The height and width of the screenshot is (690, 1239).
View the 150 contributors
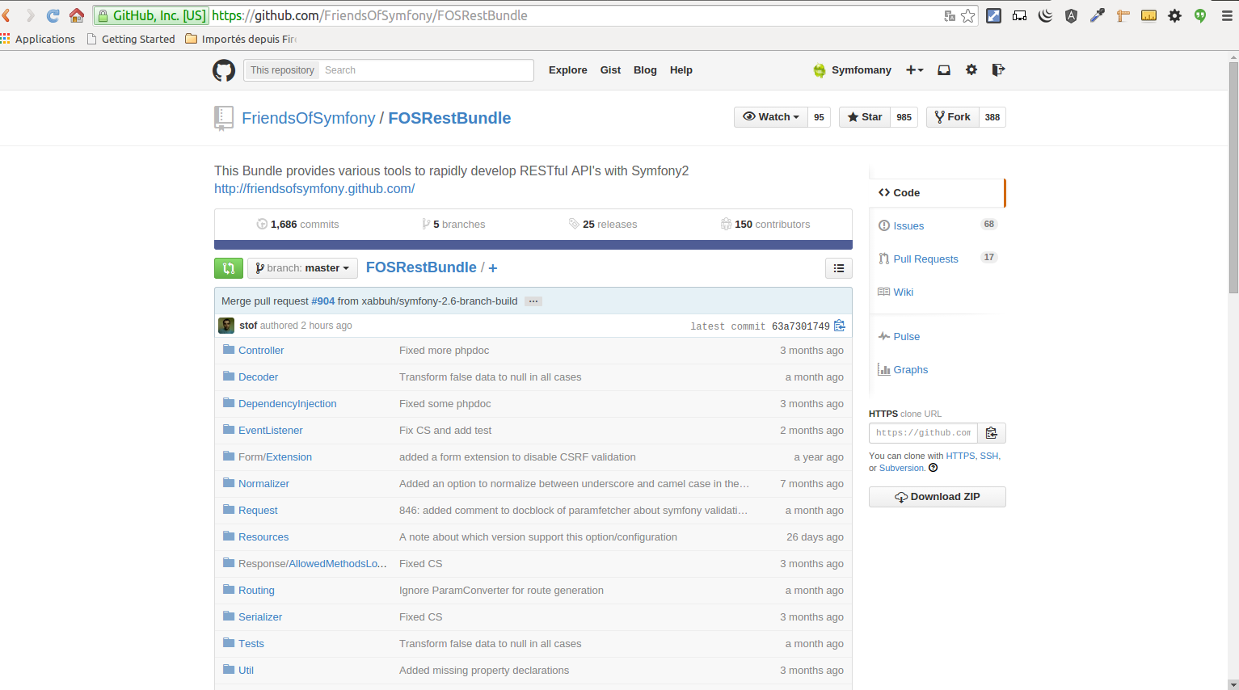click(x=765, y=225)
